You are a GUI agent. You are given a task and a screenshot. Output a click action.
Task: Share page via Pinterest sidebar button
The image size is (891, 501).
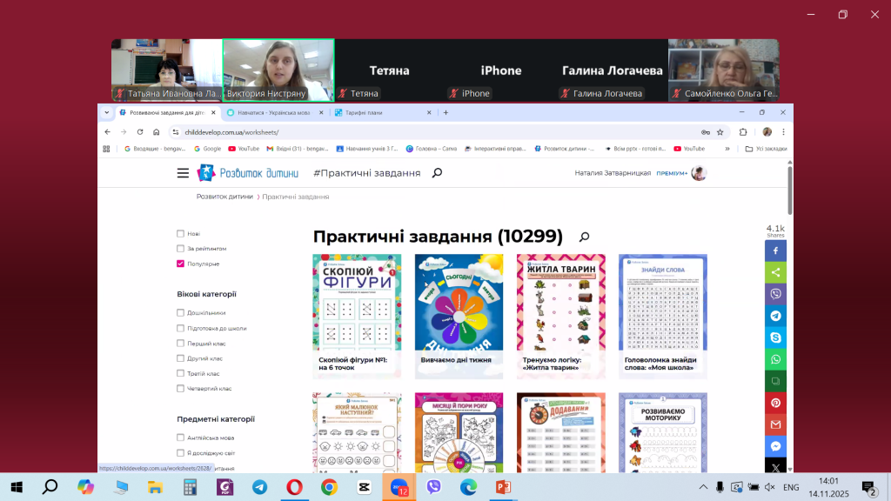point(775,403)
